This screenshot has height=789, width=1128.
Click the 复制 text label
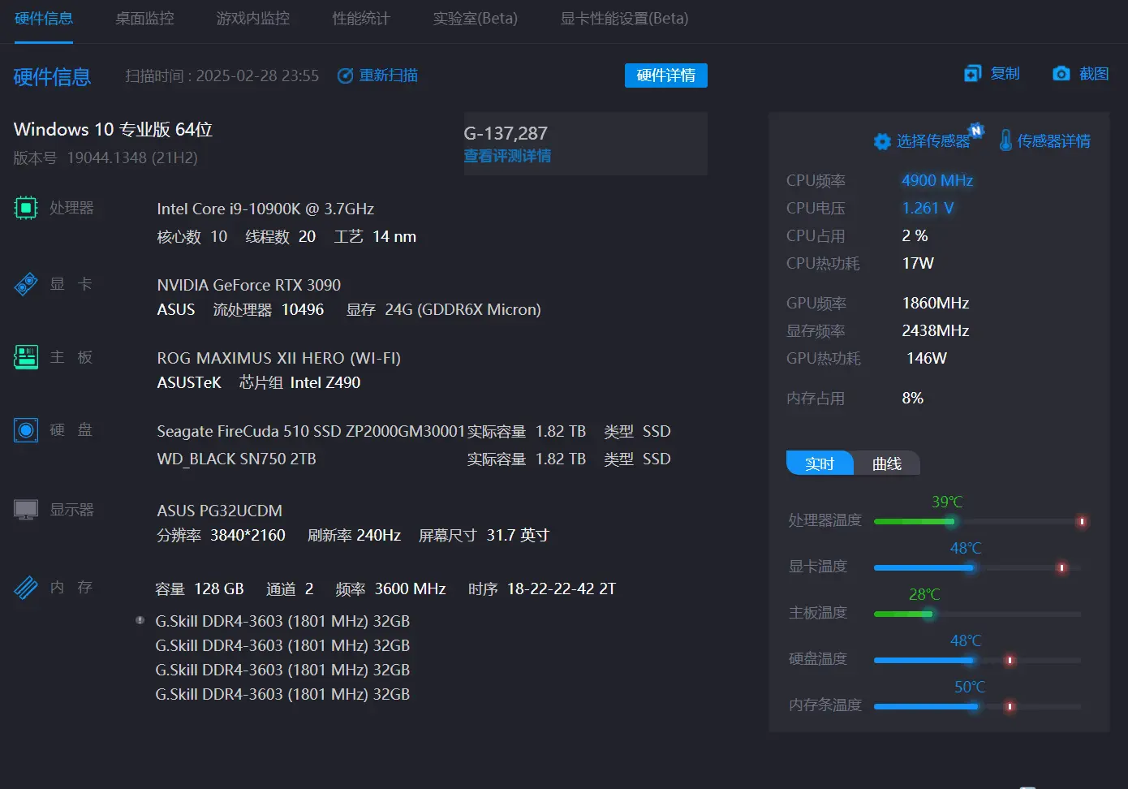1005,74
